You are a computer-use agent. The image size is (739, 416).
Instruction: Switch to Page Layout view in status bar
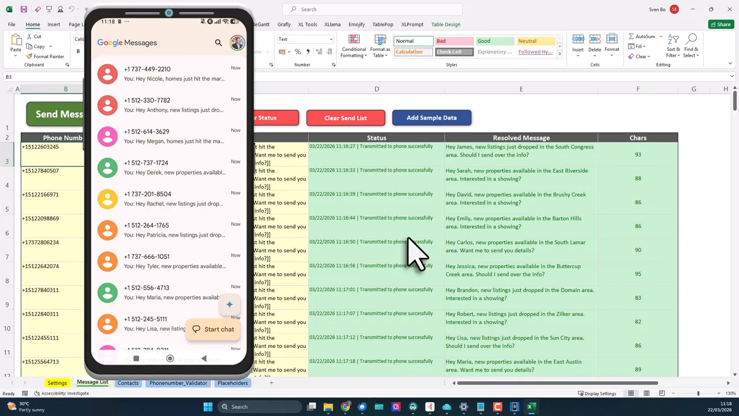pos(646,393)
